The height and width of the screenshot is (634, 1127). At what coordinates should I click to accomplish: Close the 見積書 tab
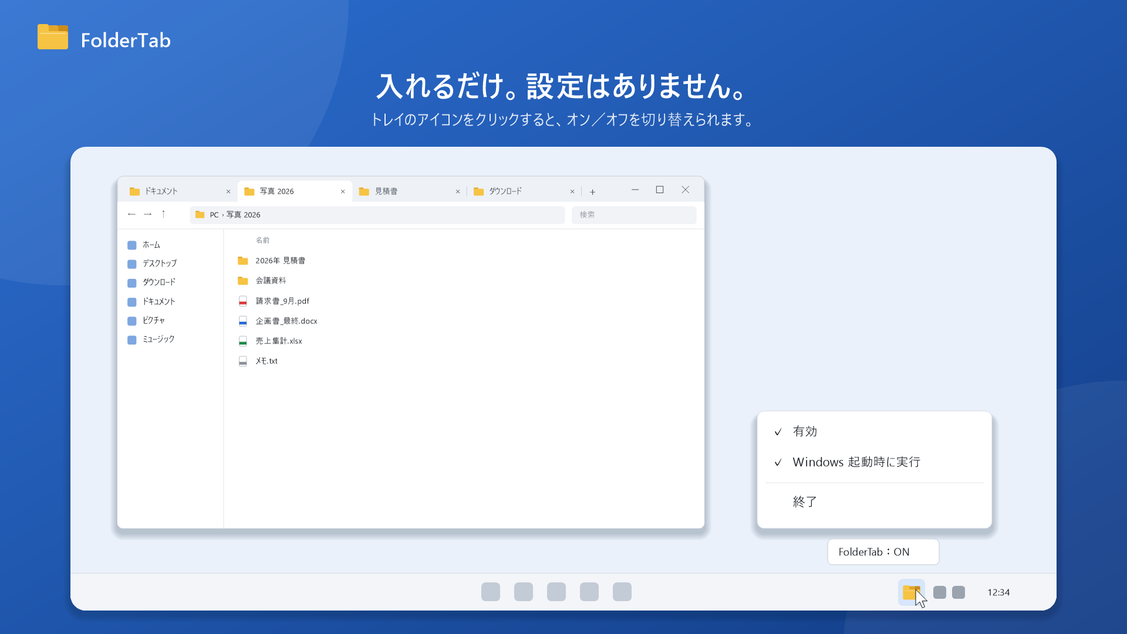[458, 191]
